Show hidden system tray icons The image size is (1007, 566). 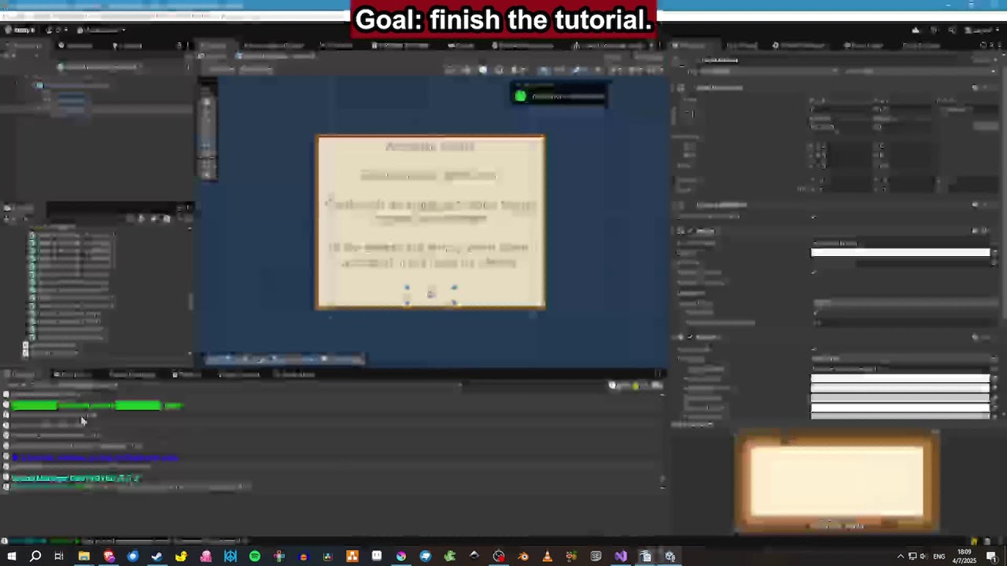[x=901, y=557]
